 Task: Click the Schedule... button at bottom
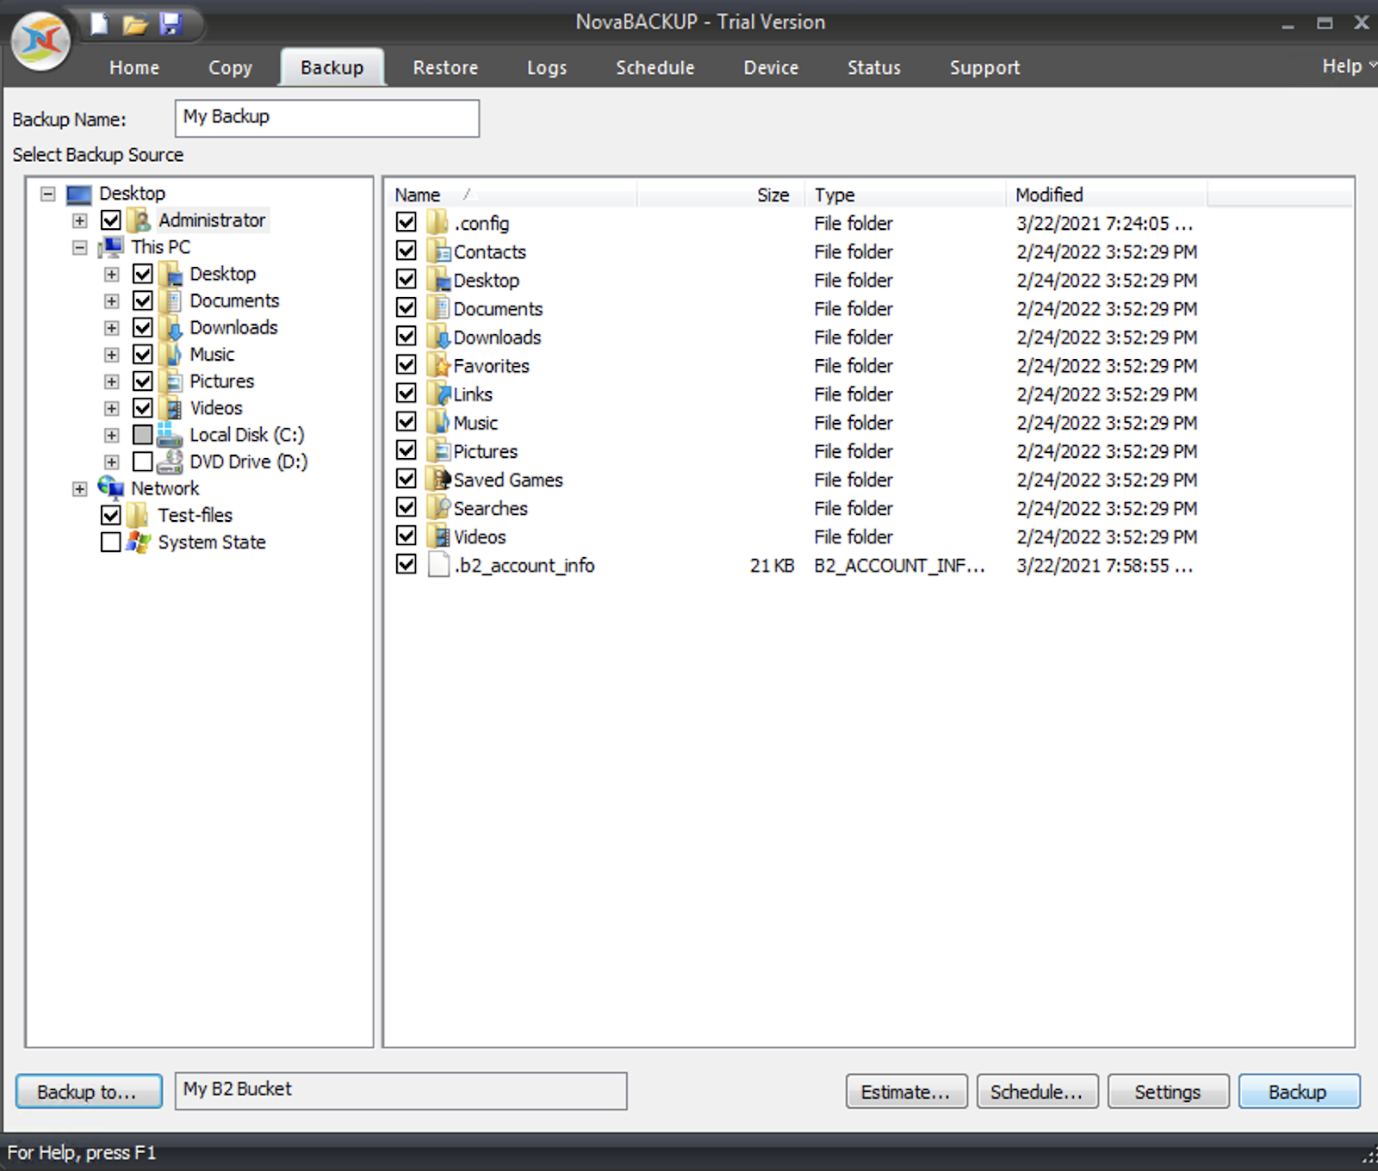point(1037,1092)
